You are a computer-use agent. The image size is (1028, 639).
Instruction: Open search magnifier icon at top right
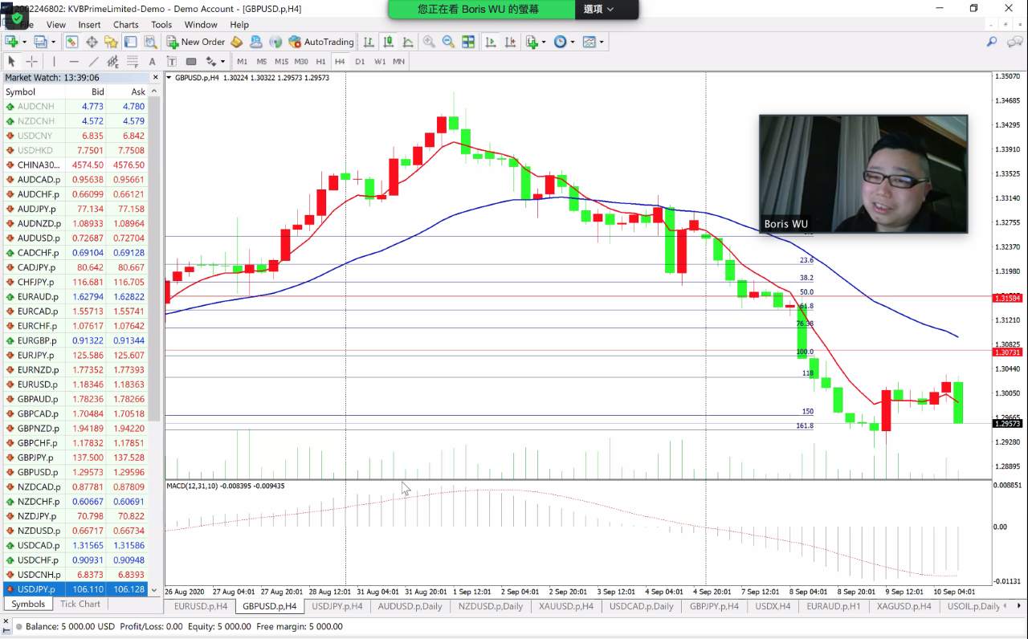992,42
